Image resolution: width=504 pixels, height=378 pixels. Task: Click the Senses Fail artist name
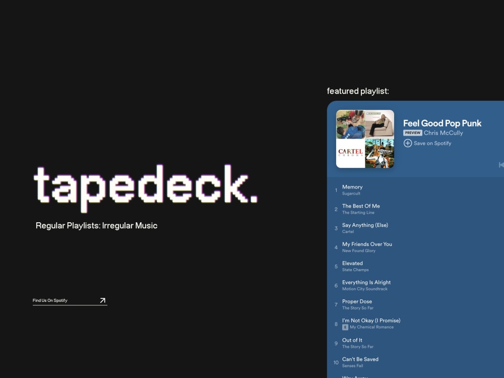click(x=353, y=366)
